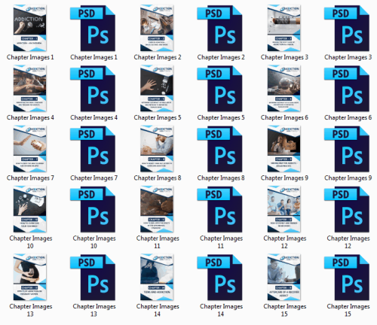Select the Chapter Images 5 image thumbnail
377x325 pixels.
click(157, 88)
